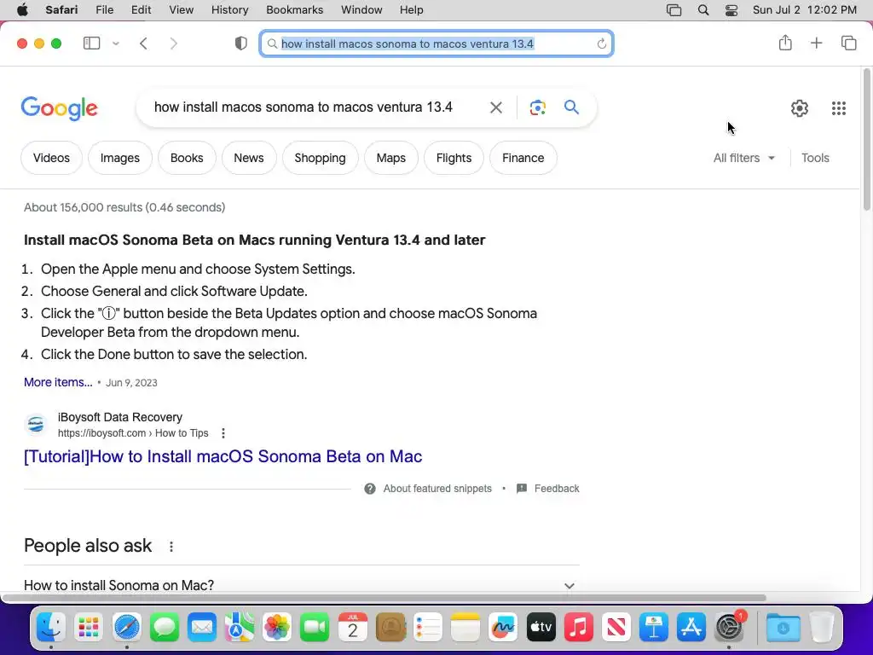
Task: Open the sidebar options chevron
Action: 115,43
